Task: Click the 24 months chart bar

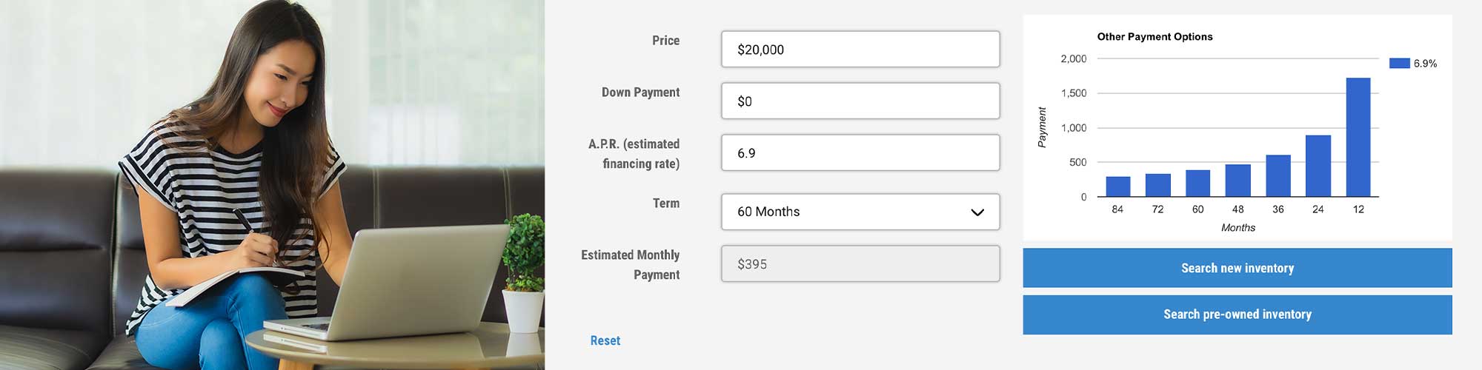Action: coord(1317,166)
